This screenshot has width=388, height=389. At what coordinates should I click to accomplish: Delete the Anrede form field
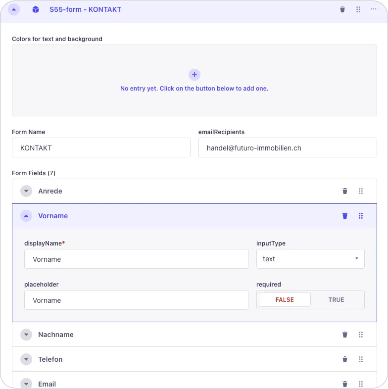pos(345,191)
